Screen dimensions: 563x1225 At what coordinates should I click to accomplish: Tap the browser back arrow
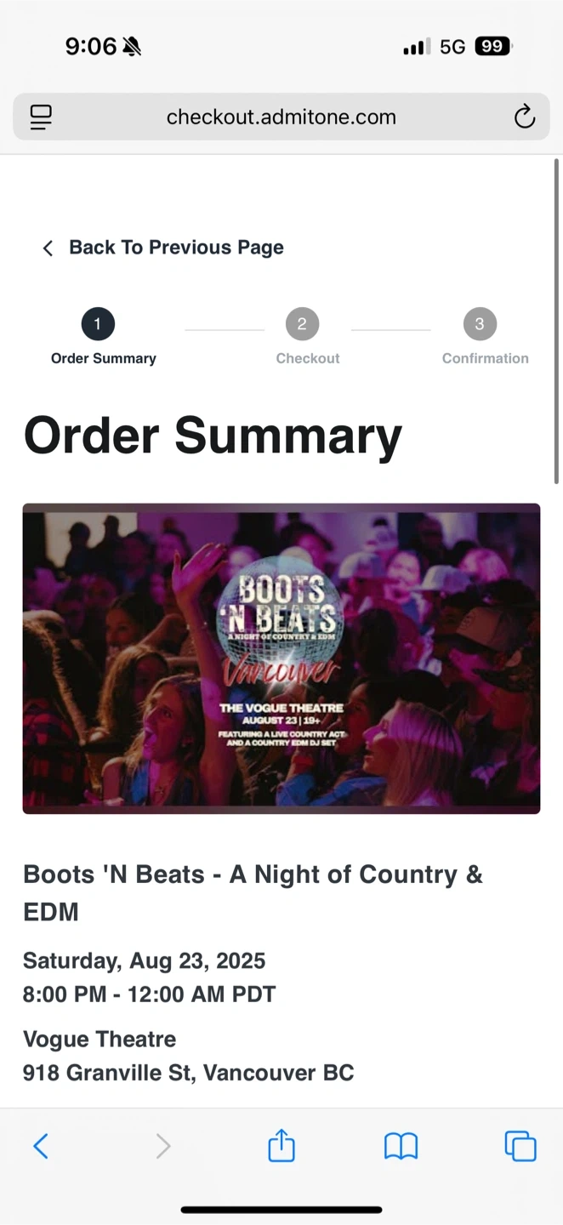point(41,1146)
